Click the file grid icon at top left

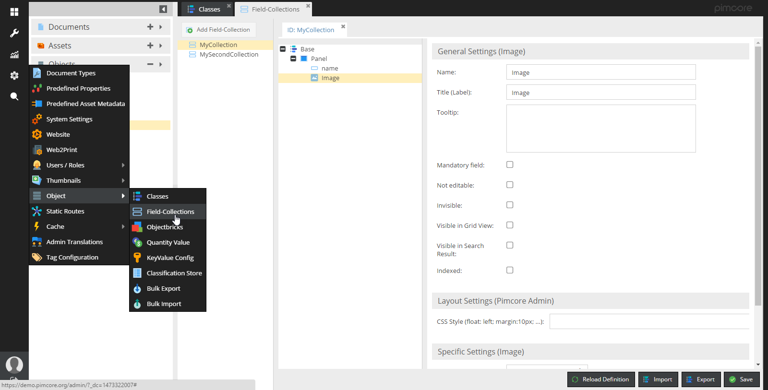(14, 12)
